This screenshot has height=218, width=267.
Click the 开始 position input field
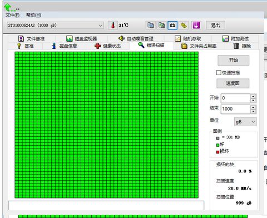click(236, 98)
